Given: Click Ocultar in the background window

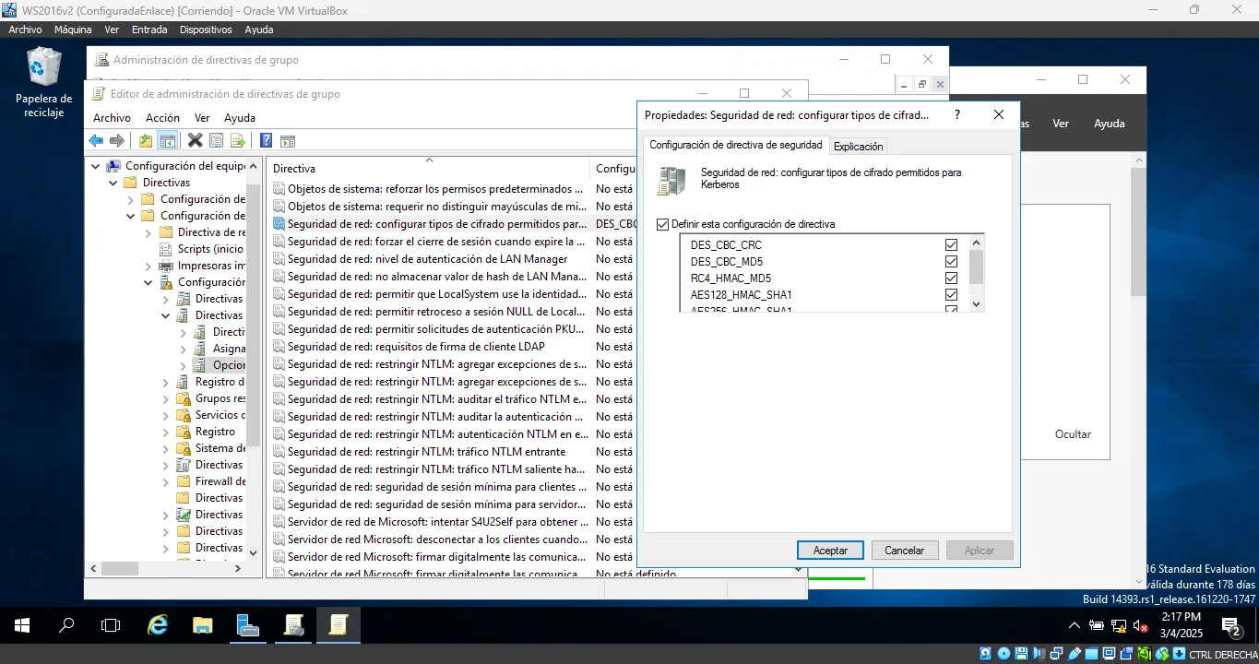Looking at the screenshot, I should click(x=1073, y=434).
